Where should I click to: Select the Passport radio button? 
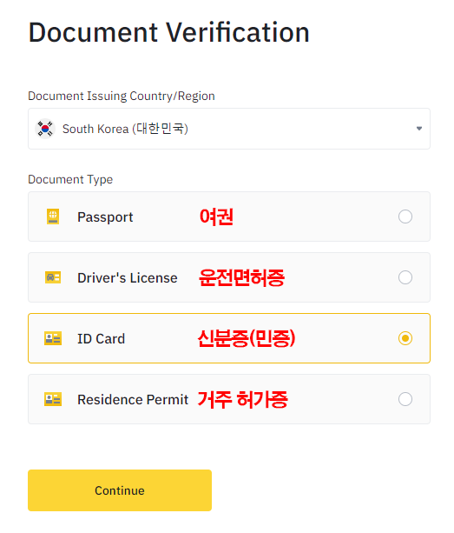point(405,217)
